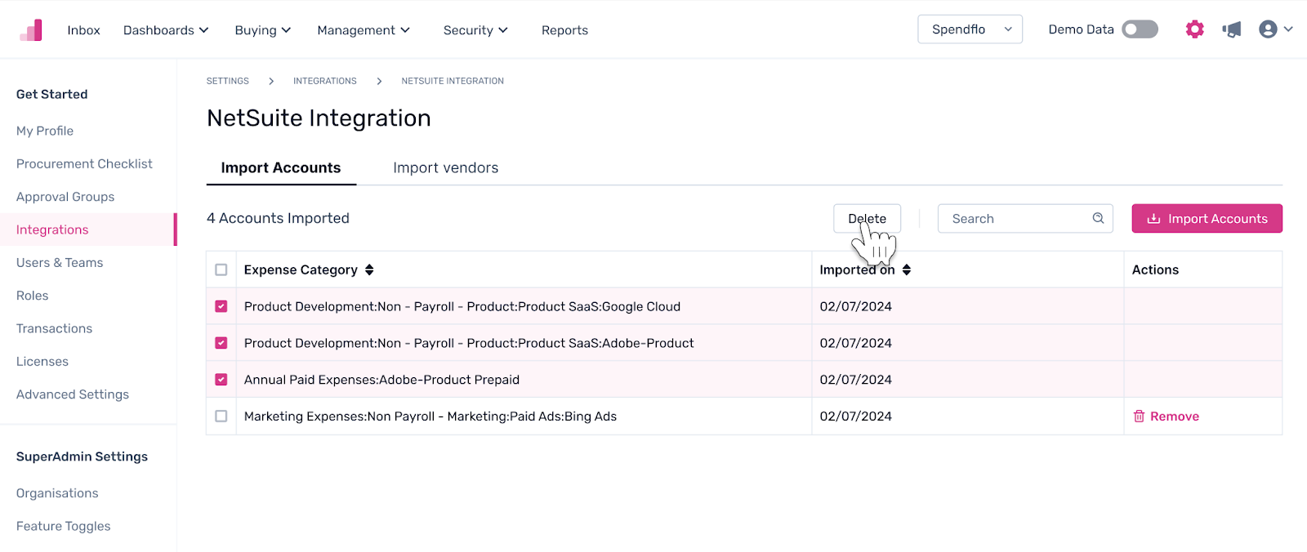Open Users & Teams in sidebar
1307x552 pixels.
[x=60, y=262]
